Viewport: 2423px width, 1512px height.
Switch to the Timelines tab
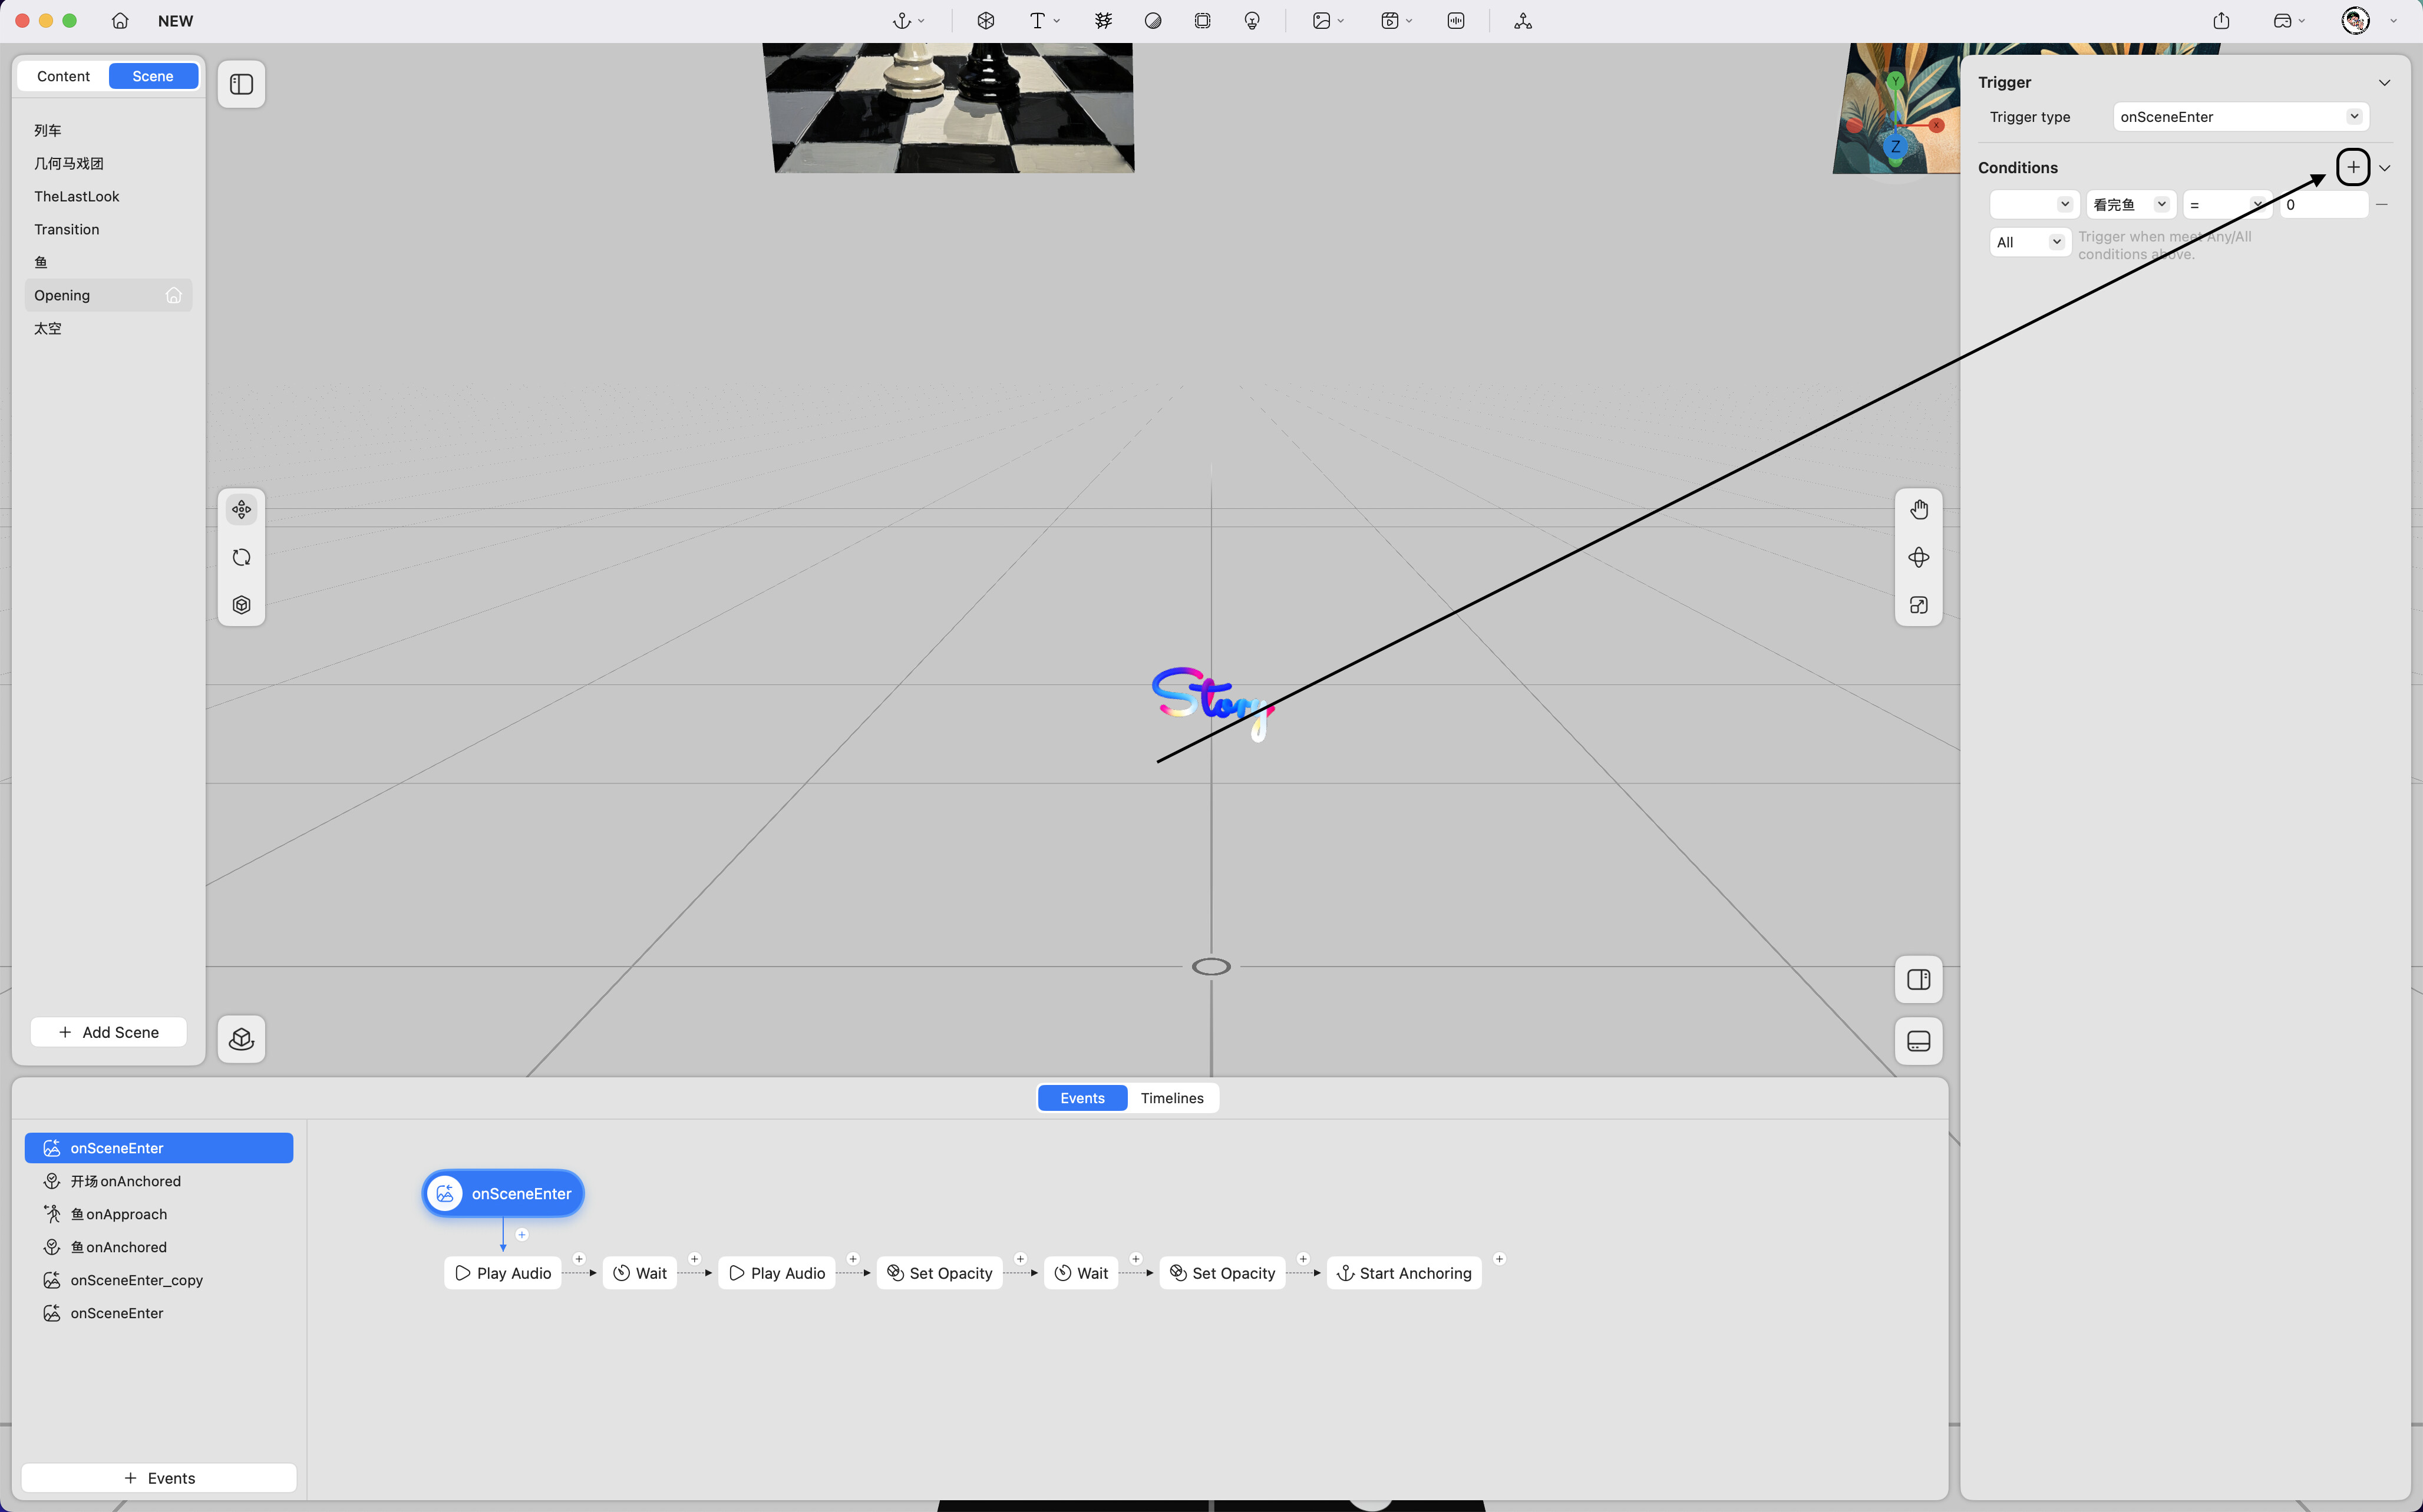pos(1171,1098)
